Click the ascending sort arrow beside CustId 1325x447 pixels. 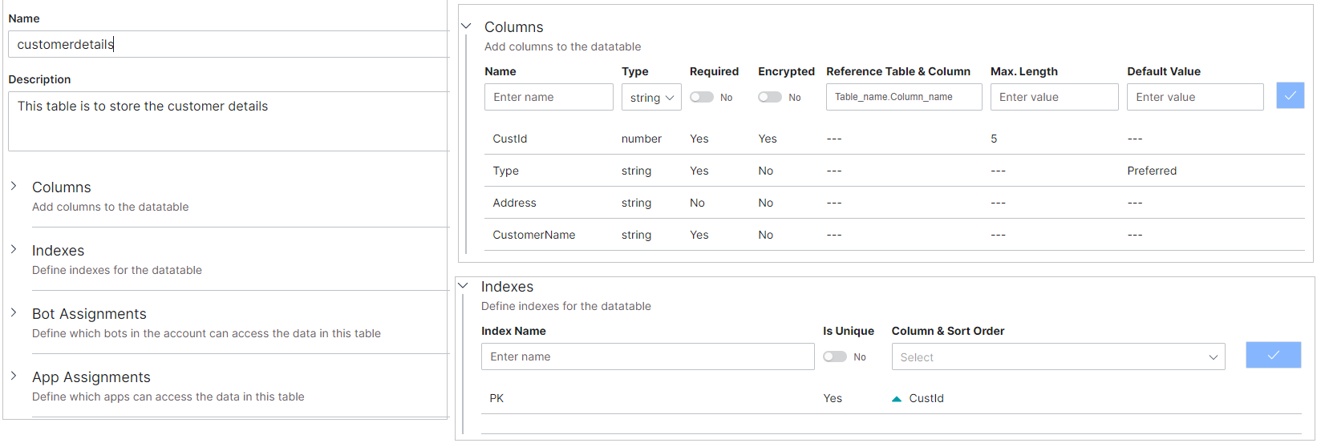click(x=897, y=399)
